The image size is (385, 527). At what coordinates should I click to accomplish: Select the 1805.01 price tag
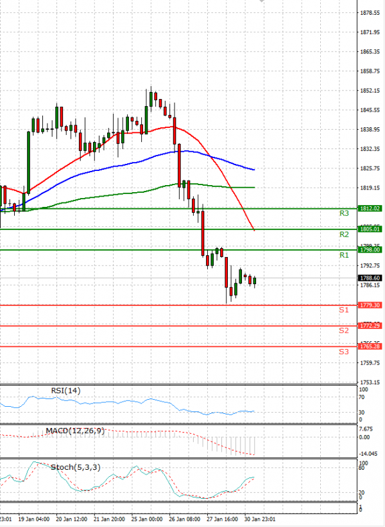[x=370, y=229]
